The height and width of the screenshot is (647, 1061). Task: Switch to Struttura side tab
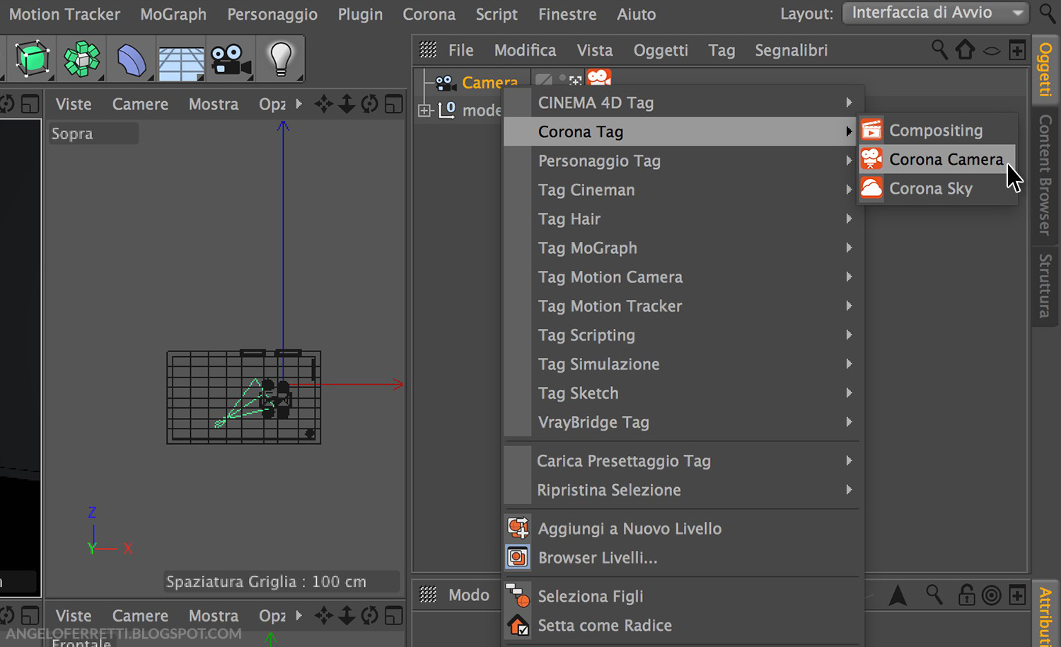(1045, 285)
